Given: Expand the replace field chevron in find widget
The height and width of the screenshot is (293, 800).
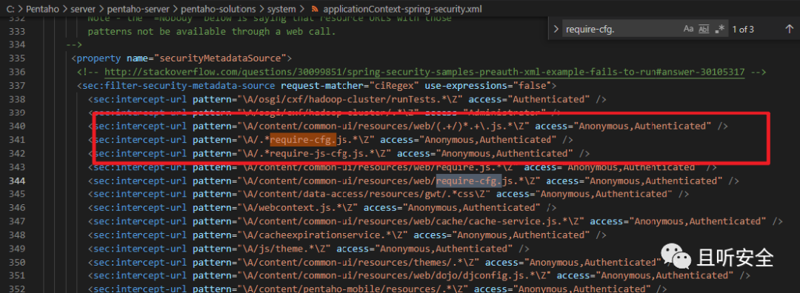Looking at the screenshot, I should 556,29.
